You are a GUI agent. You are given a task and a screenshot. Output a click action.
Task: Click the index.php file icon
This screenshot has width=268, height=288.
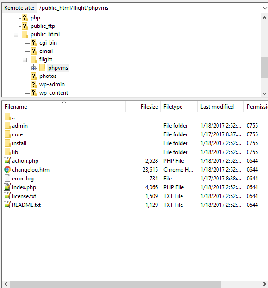[7, 187]
